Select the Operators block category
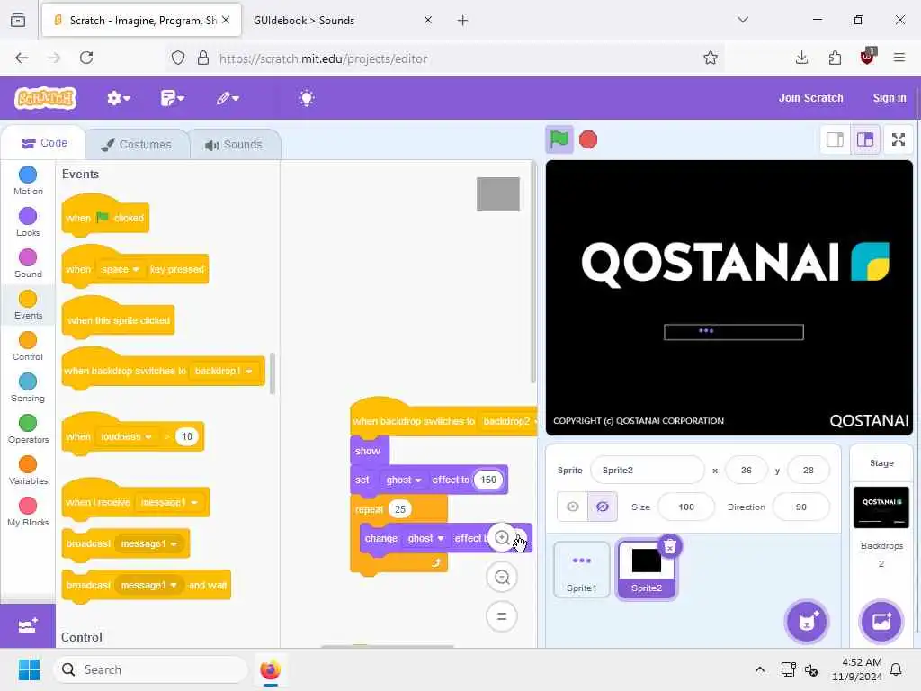Image resolution: width=921 pixels, height=691 pixels. [x=28, y=428]
